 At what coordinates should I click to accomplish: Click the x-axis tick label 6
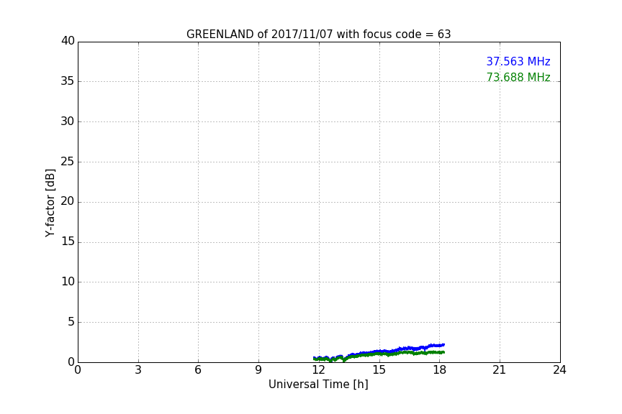click(x=198, y=370)
